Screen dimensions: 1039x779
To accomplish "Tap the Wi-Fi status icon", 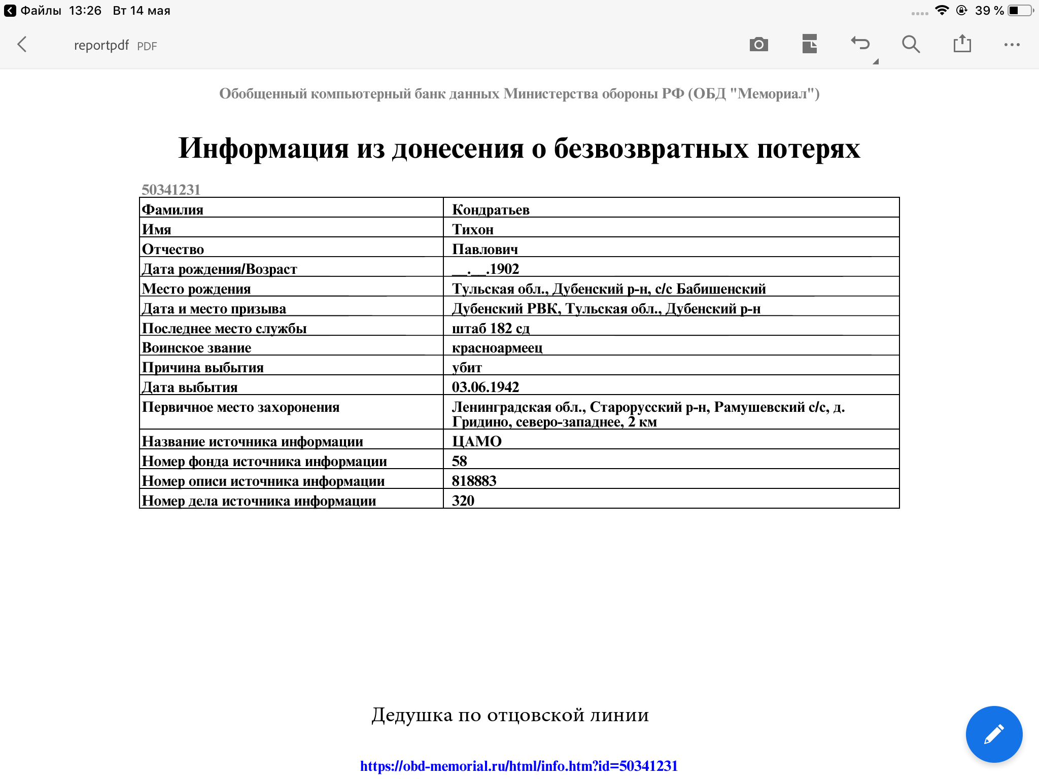I will [942, 11].
